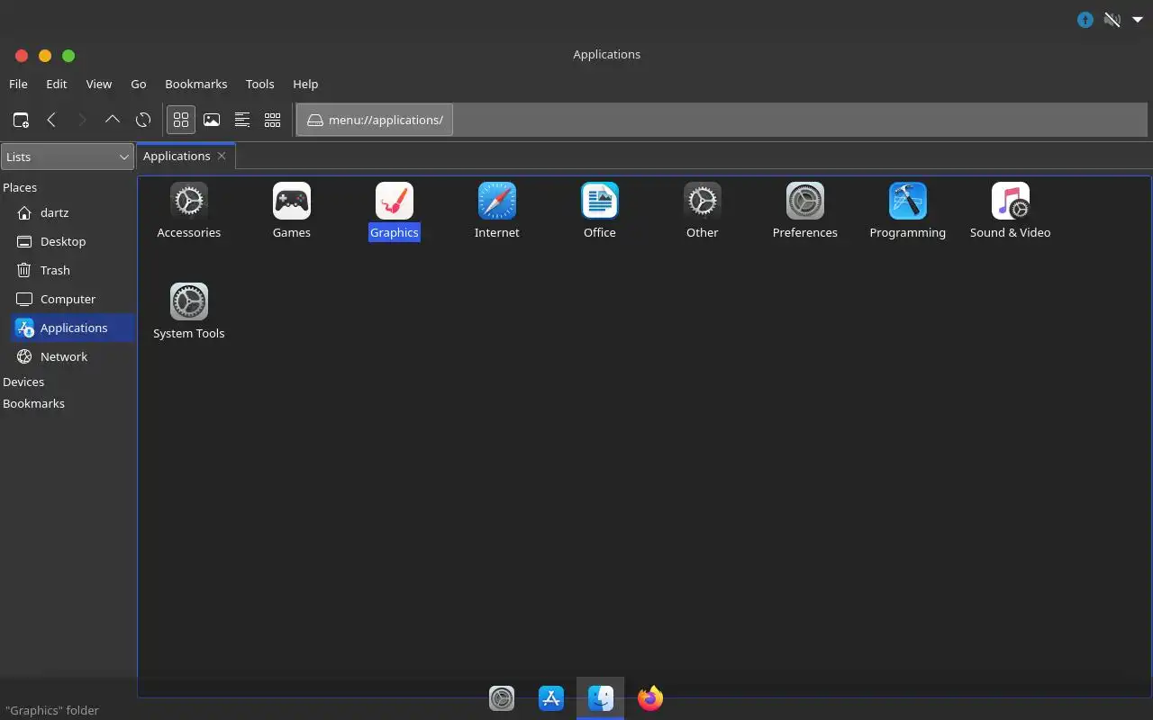1153x720 pixels.
Task: Open the Games folder
Action: (292, 211)
